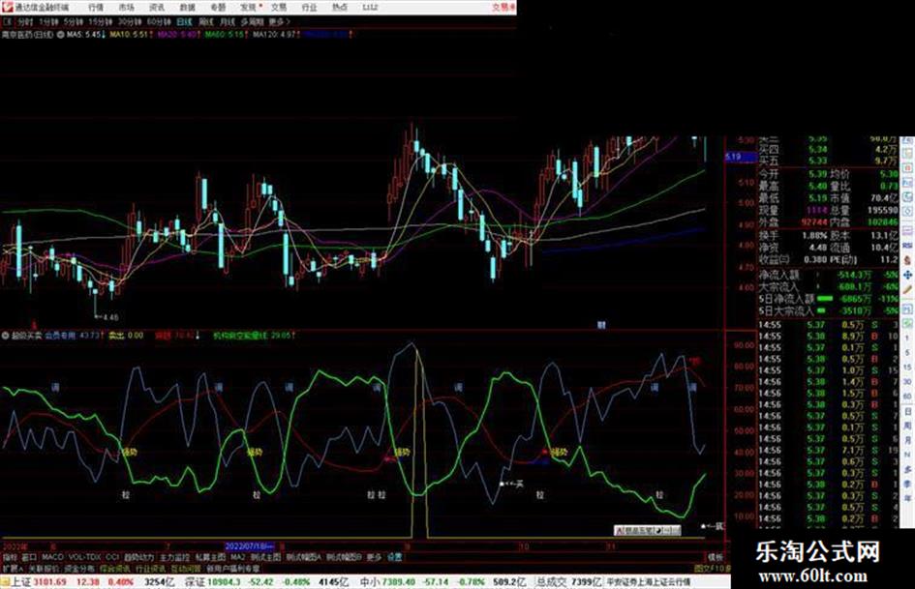Screen dimensions: 915x589
Task: Switch chart to 15分钟 period
Action: (x=100, y=22)
